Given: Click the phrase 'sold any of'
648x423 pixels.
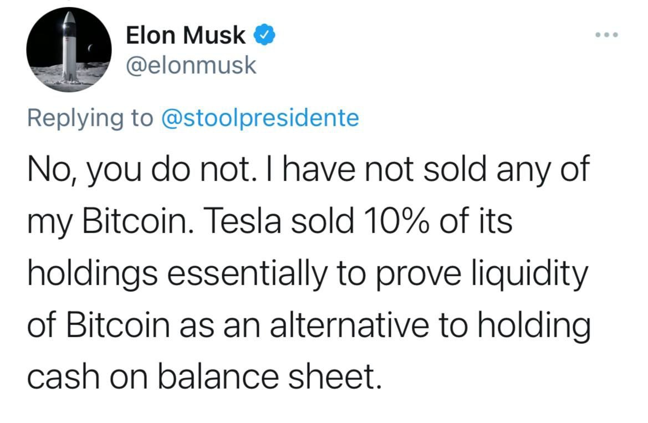Looking at the screenshot, I should [x=506, y=171].
